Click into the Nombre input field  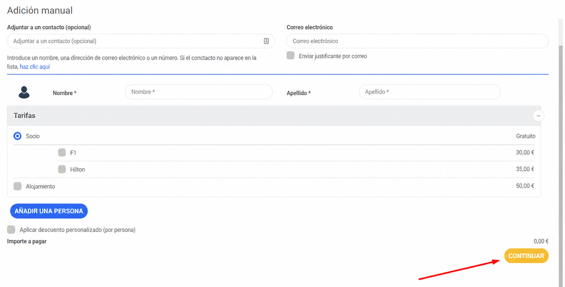click(x=199, y=92)
